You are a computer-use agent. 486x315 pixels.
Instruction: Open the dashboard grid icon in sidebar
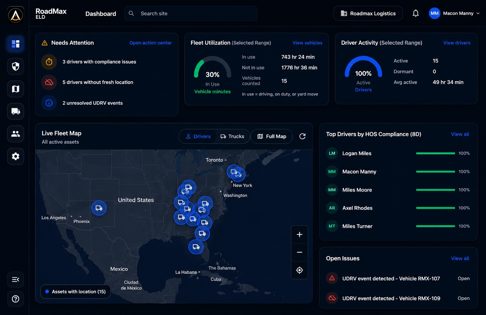[x=16, y=44]
